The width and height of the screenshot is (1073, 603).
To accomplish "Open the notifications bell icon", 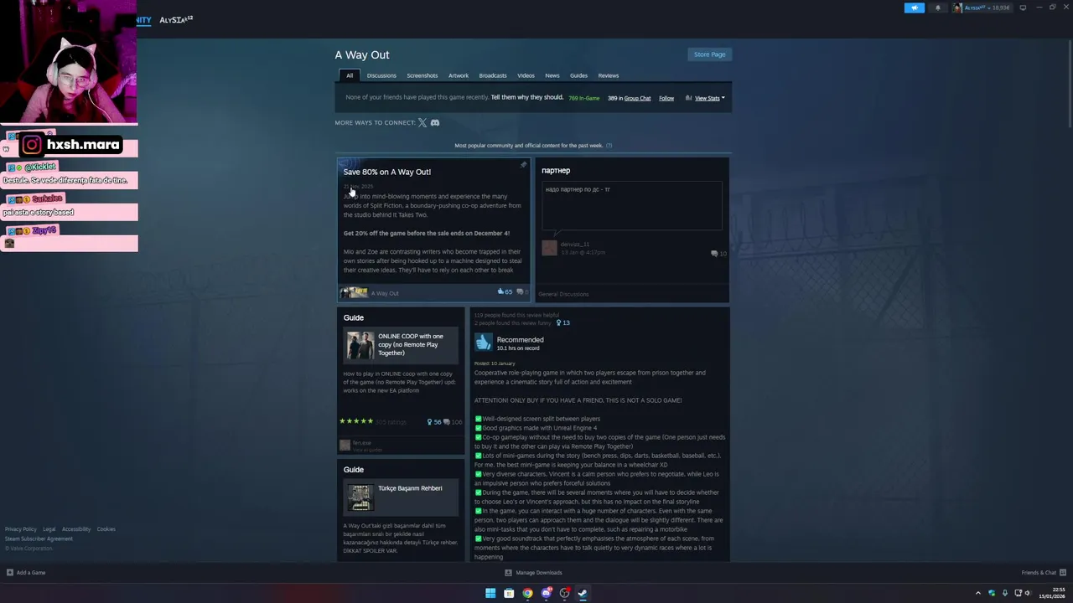I will pyautogui.click(x=937, y=8).
